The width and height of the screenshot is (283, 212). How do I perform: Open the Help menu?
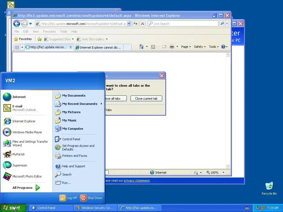pos(74,31)
